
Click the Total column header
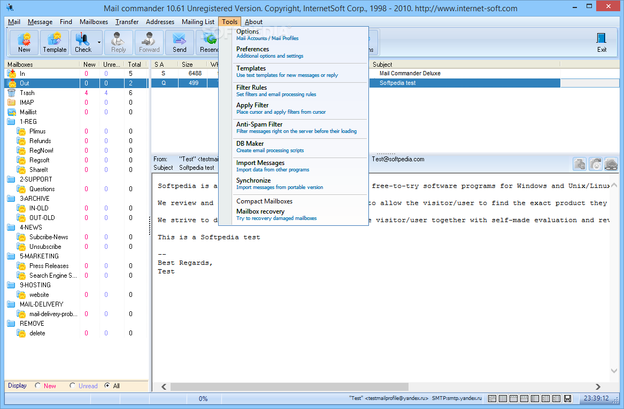click(x=135, y=65)
